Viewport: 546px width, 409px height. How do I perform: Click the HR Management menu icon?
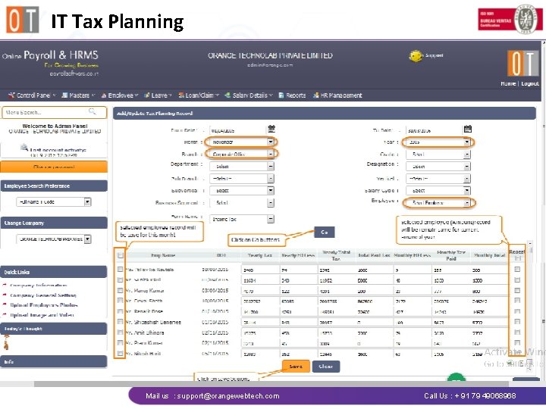pos(315,95)
